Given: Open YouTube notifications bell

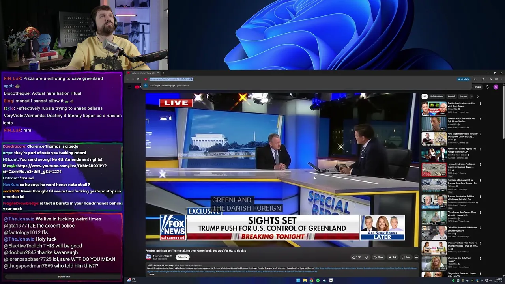Looking at the screenshot, I should tap(487, 87).
